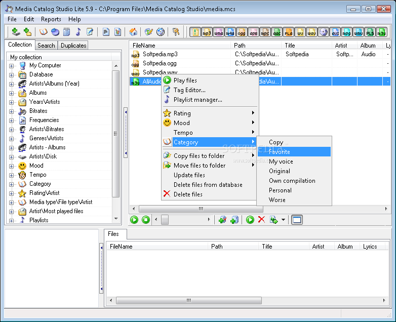Click the text document report toolbar icon
Viewport: 396px width, 322px height.
[106, 32]
